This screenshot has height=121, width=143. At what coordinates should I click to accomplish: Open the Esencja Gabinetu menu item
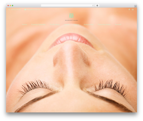click(x=38, y=25)
